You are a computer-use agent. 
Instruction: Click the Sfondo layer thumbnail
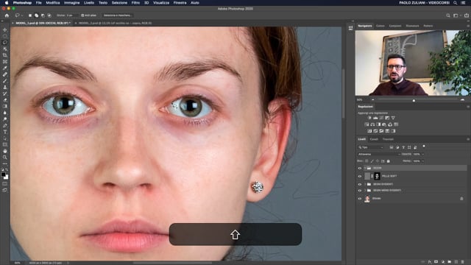click(367, 199)
